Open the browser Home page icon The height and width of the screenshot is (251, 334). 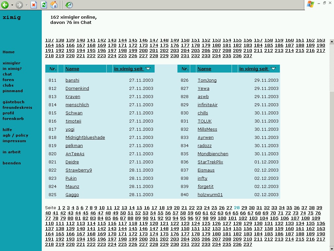[x=54, y=5]
